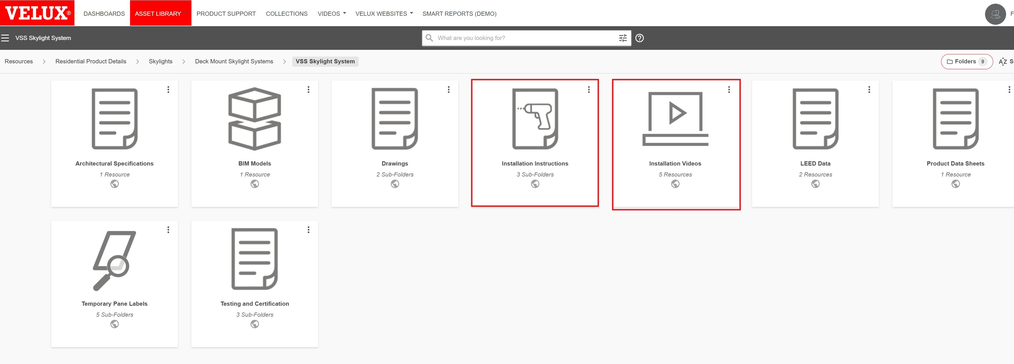Toggle the Folders view button
The width and height of the screenshot is (1014, 364).
tap(966, 61)
